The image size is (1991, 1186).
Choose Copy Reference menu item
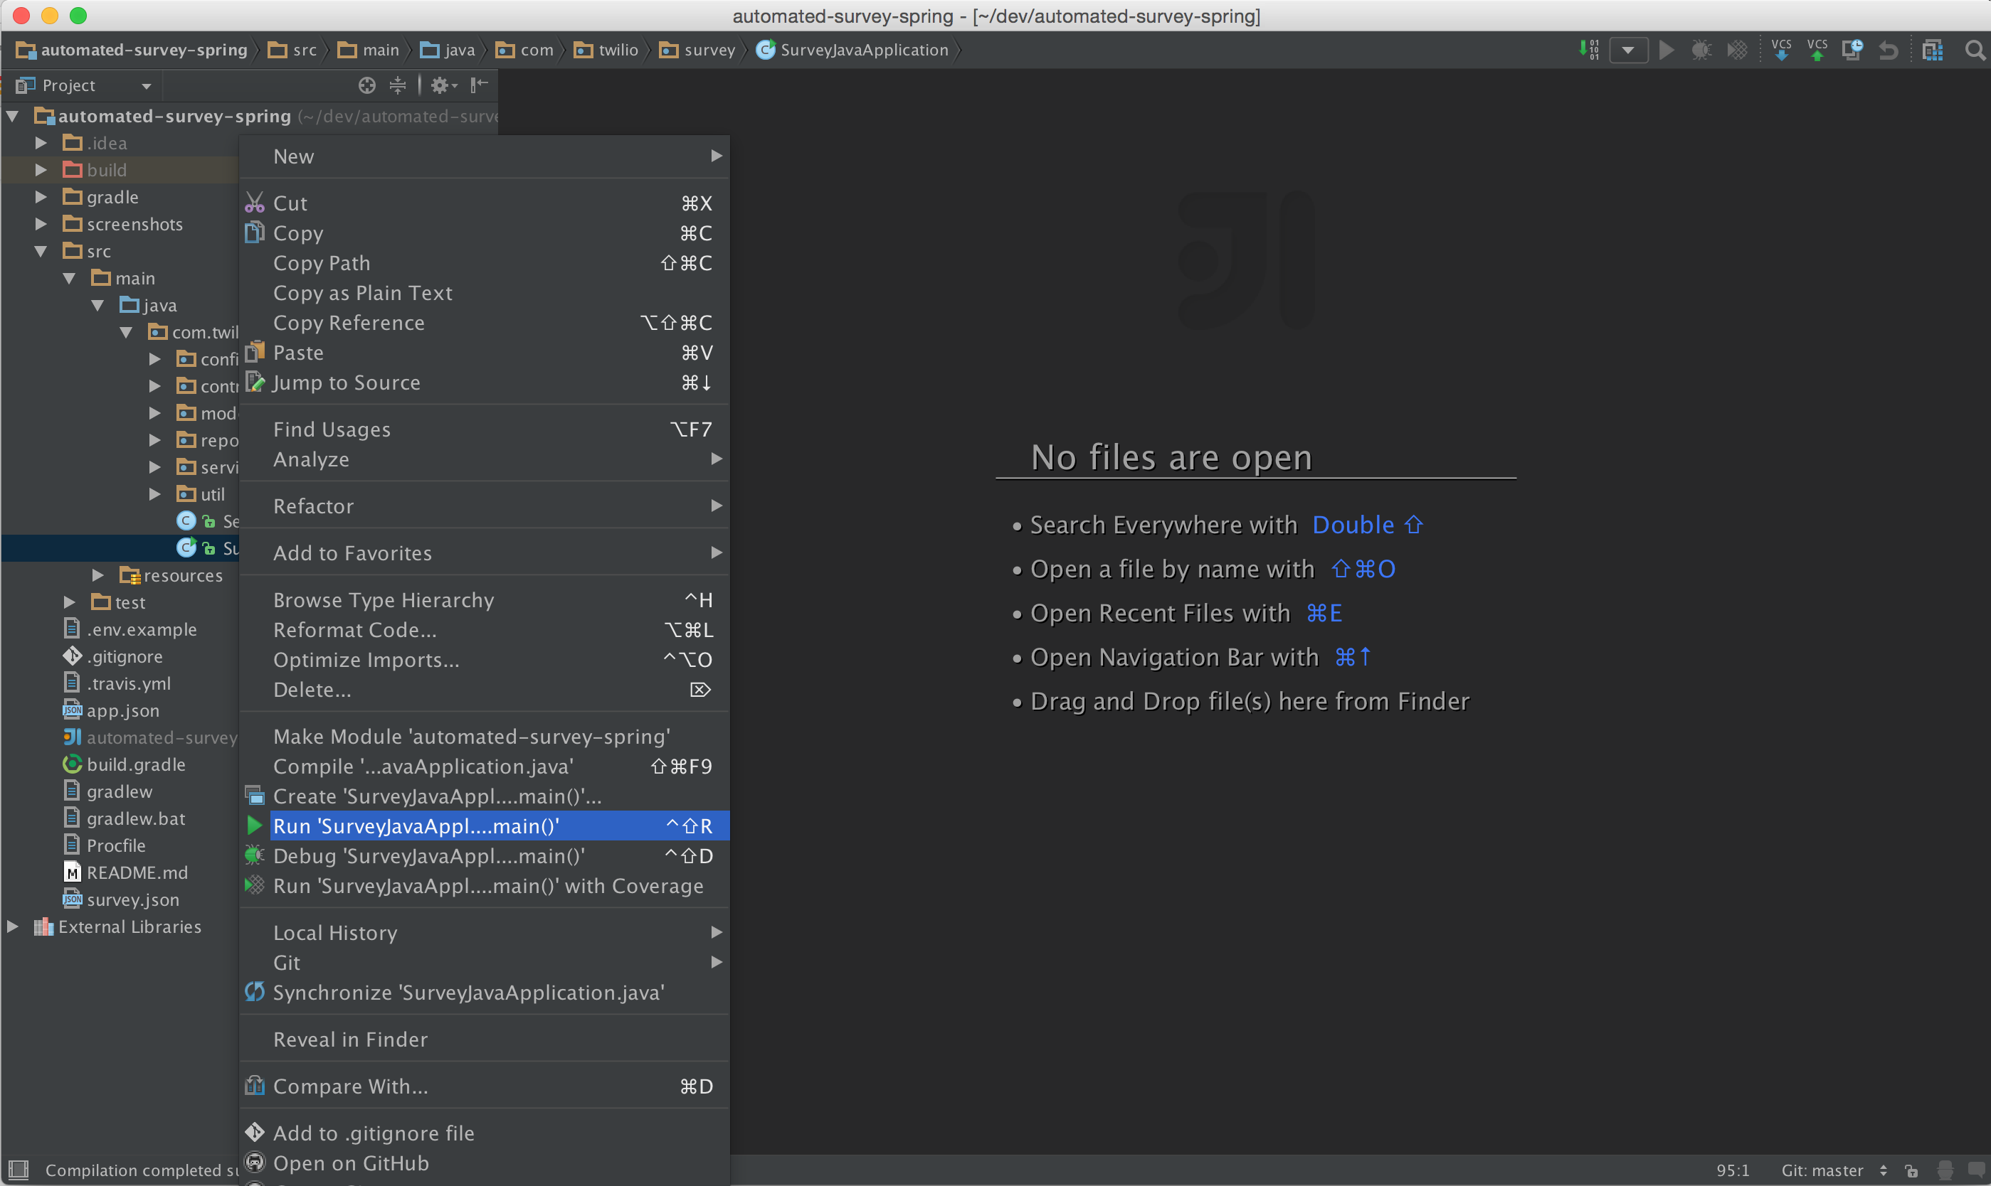tap(485, 323)
